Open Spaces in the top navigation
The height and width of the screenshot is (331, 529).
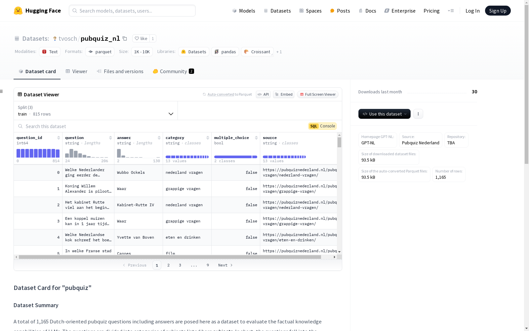[x=310, y=11]
